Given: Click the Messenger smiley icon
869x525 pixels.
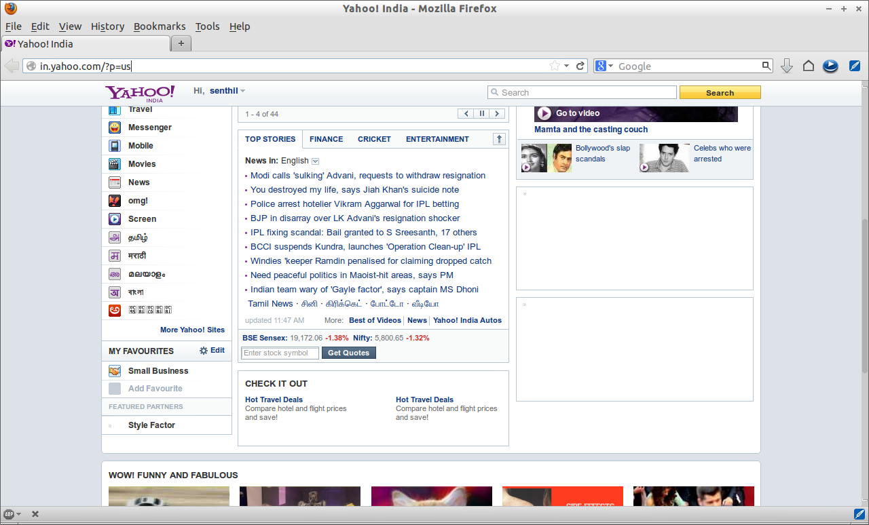Looking at the screenshot, I should pyautogui.click(x=115, y=128).
